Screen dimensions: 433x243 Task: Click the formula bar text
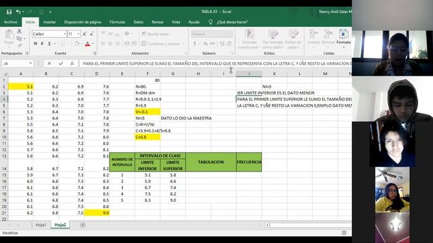click(216, 63)
